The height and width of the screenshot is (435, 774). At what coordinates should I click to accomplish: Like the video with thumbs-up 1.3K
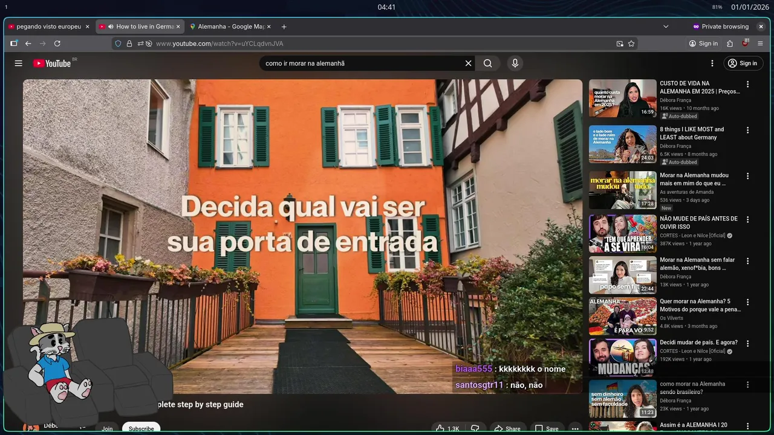[x=447, y=428]
